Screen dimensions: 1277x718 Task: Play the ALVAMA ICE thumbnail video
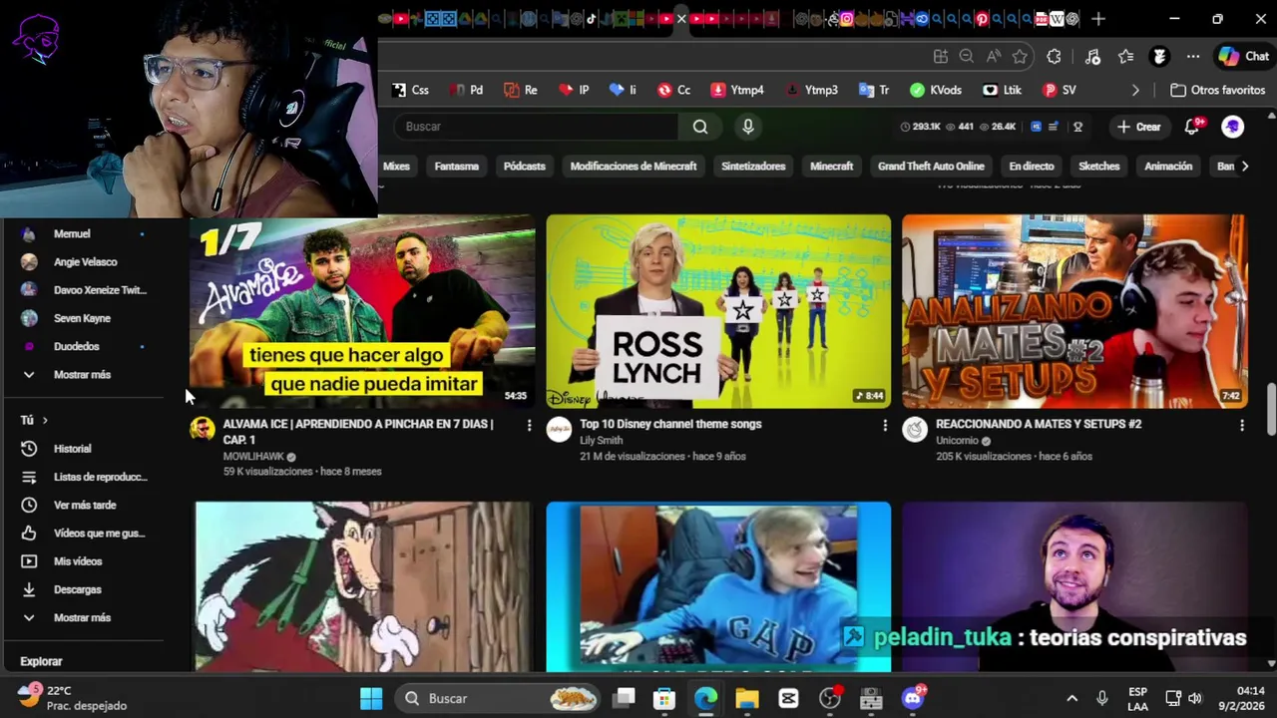(x=362, y=311)
